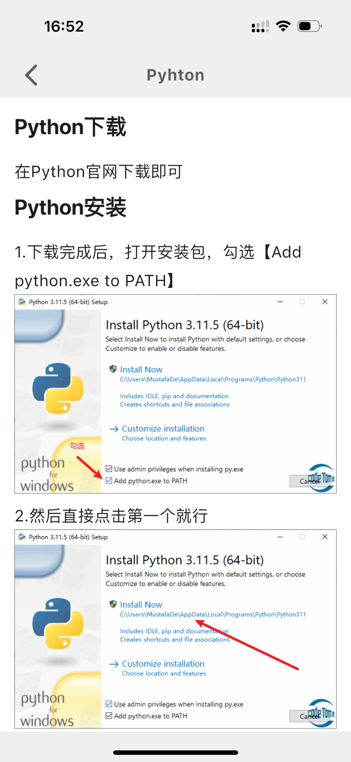The height and width of the screenshot is (762, 351).
Task: Select step 1 instruction about Add python.exe to PATH
Action: pos(158,266)
